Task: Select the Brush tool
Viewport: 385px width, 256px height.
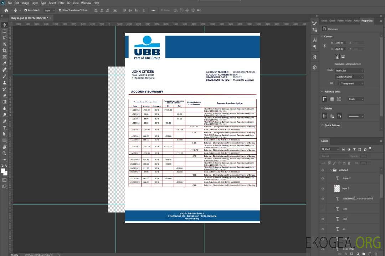Action: [x=4, y=76]
